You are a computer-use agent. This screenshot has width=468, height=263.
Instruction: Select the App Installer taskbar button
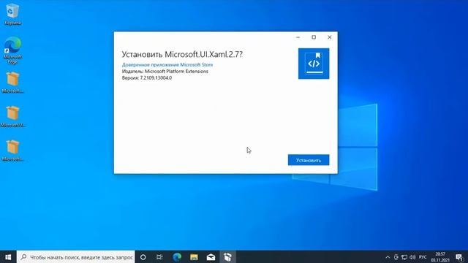click(x=227, y=257)
